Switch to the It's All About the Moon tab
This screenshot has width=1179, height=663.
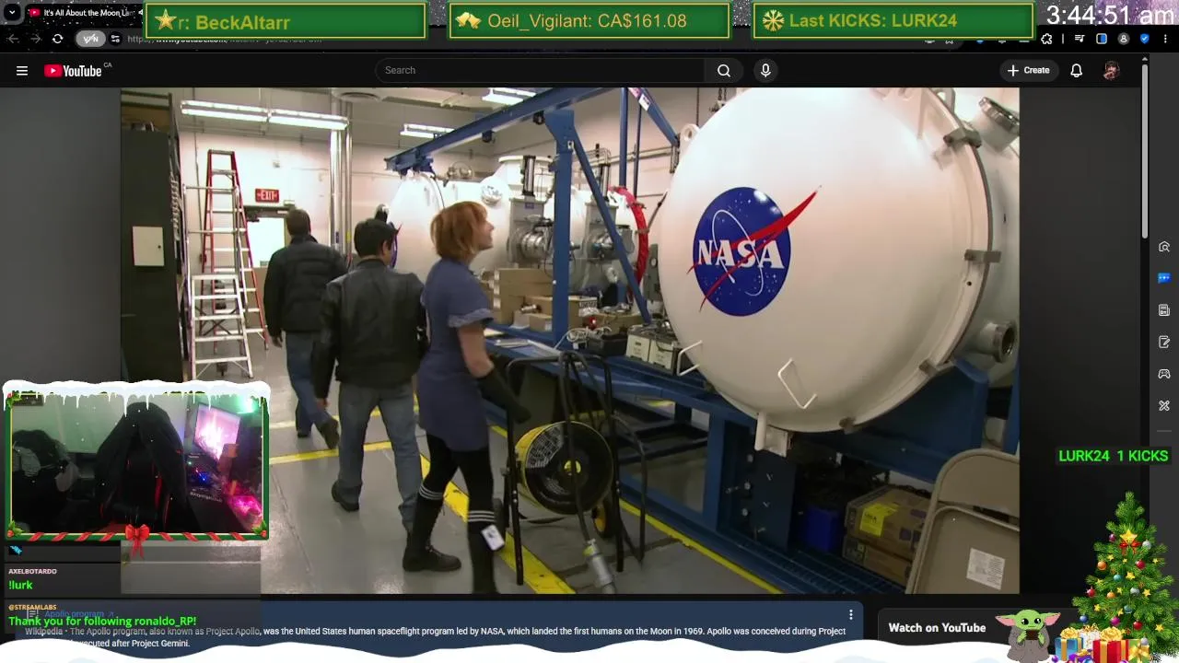tap(83, 13)
